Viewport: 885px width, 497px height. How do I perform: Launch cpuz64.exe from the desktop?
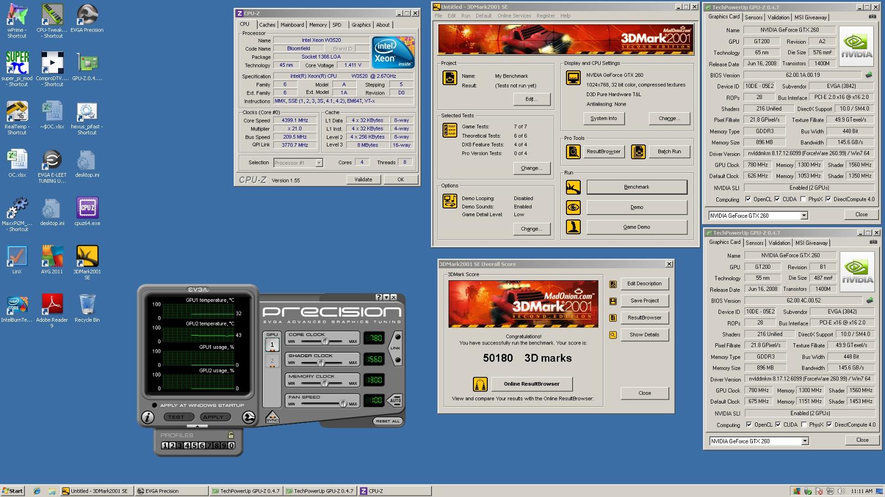[x=87, y=208]
